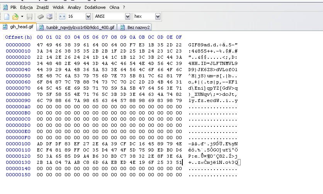The image size is (323, 194).
Task: Click decoded text P:e…Ů¤¶0˝Ç82.Ź>j
Action: pos(213,156)
